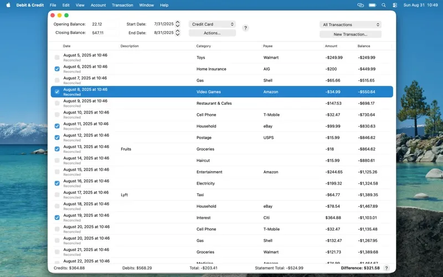Click the -$244.65 amount cell
This screenshot has width=443, height=277.
pyautogui.click(x=334, y=172)
